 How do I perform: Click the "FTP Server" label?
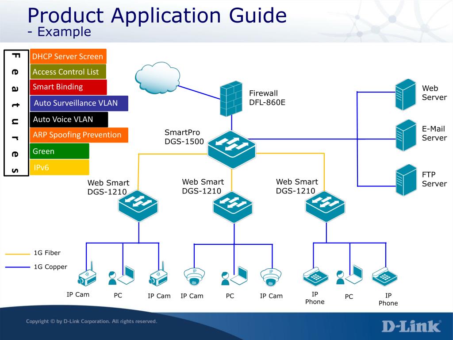click(x=434, y=179)
